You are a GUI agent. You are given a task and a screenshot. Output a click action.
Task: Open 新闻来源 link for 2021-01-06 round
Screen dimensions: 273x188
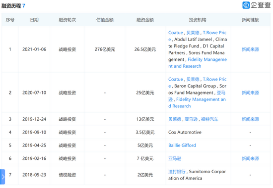(250, 49)
